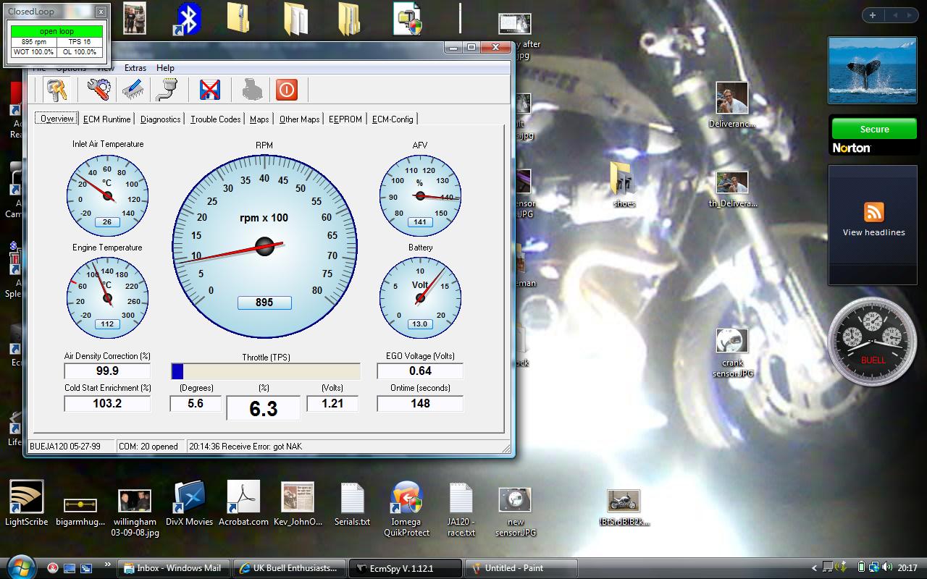Expand the taskbar quick launch chevron
Image resolution: width=927 pixels, height=579 pixels.
(x=108, y=565)
